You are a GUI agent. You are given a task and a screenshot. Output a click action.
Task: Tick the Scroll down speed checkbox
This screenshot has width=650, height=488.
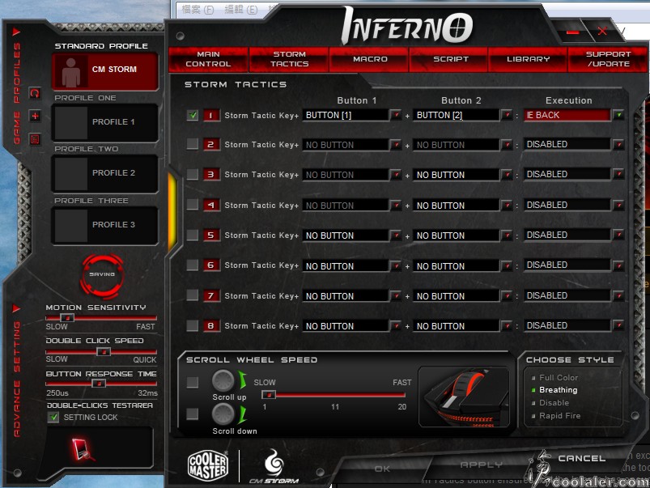193,414
